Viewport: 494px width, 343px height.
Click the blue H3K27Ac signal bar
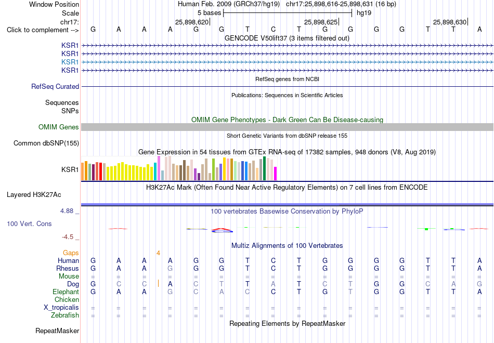[x=287, y=205]
